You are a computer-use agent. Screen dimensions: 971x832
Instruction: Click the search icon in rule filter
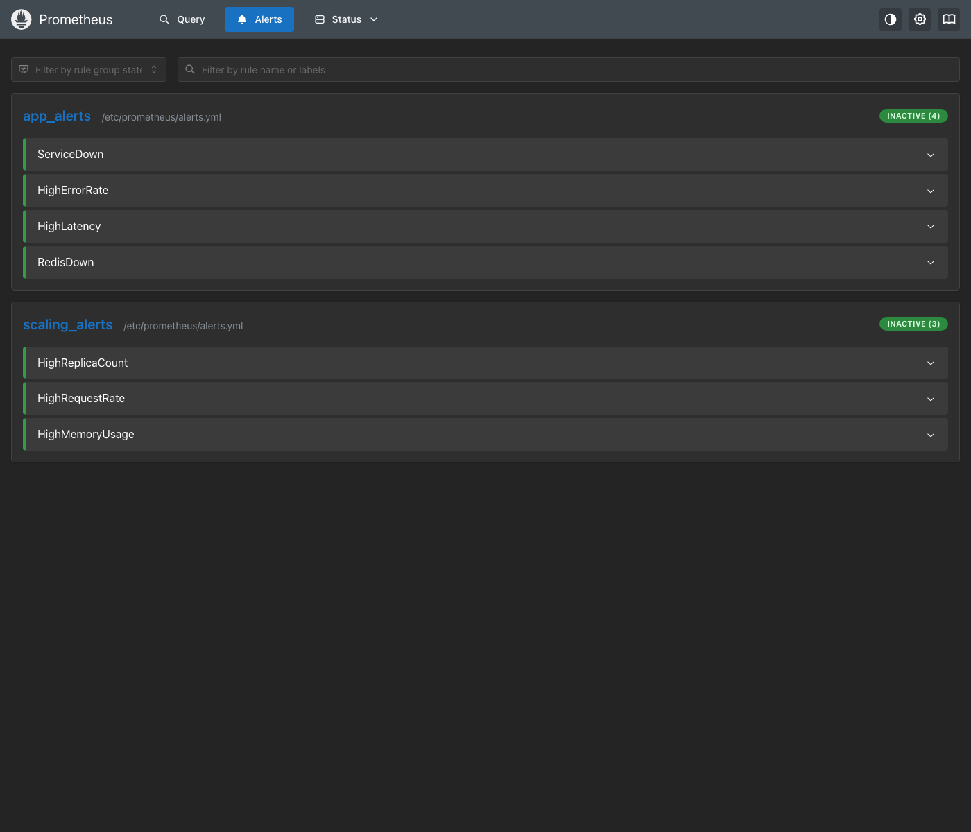[x=190, y=69]
